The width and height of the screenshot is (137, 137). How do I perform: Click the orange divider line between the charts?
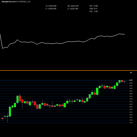(68, 70)
